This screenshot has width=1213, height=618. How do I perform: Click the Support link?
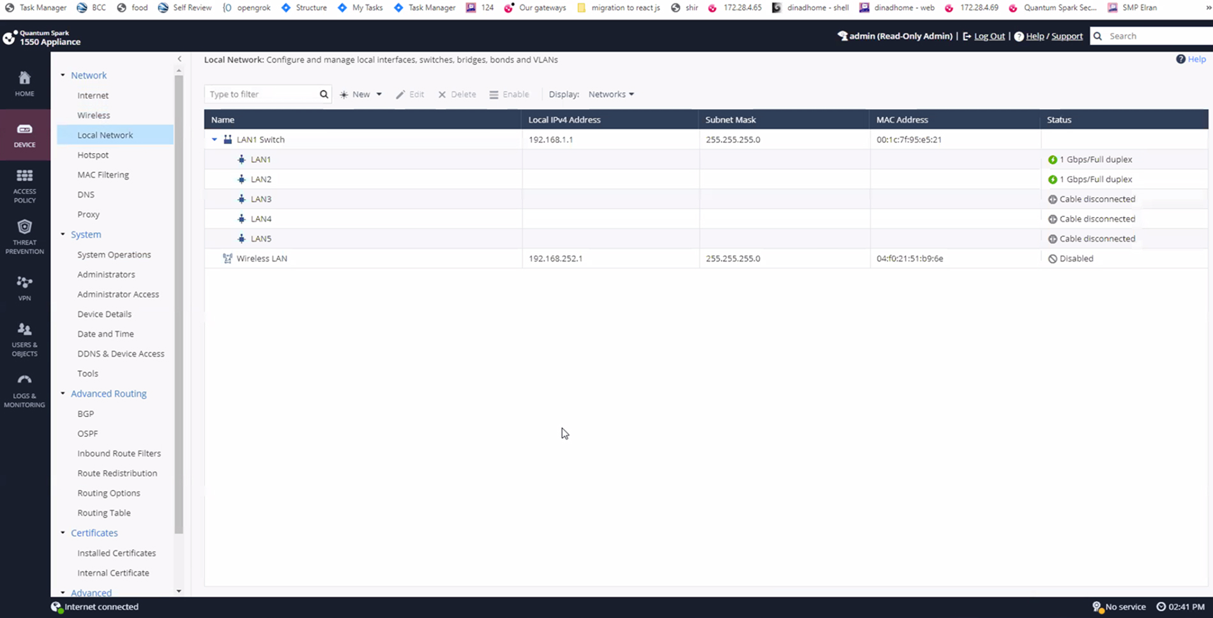pyautogui.click(x=1067, y=36)
